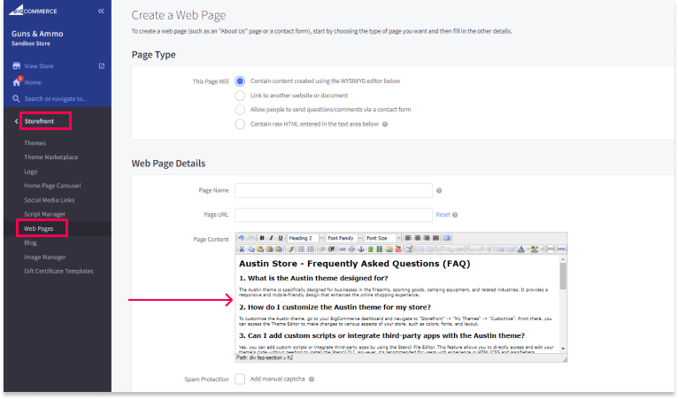This screenshot has width=678, height=399.
Task: Click the Home icon with notification badge
Action: [x=17, y=81]
